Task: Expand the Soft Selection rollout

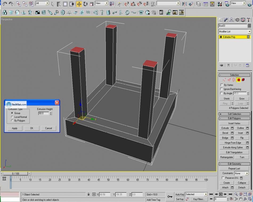Action: [x=234, y=114]
